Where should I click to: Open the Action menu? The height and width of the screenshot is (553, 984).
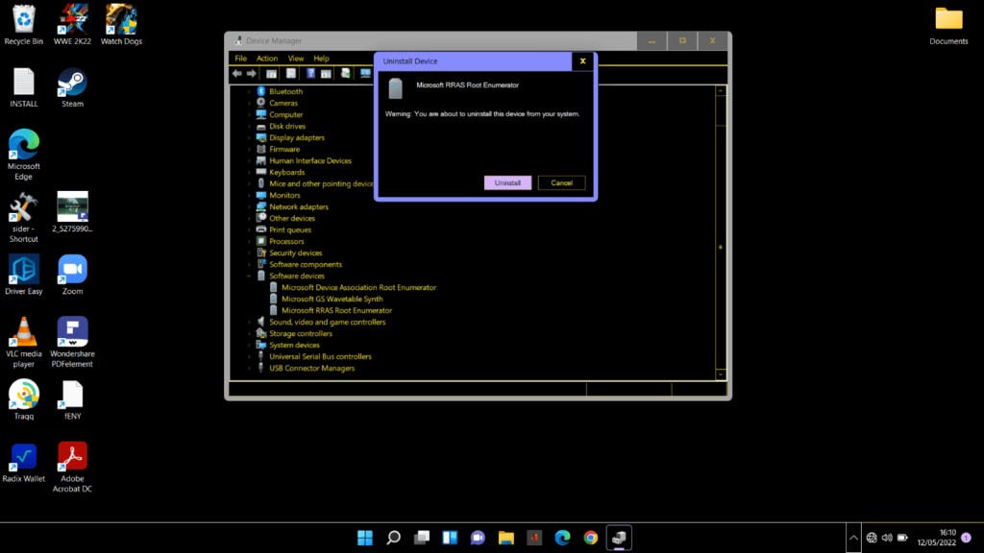266,58
